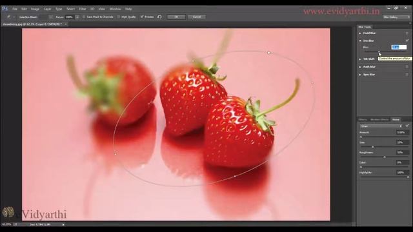The image size is (413, 232).
Task: Enable the Spin Blur checkbox
Action: point(407,75)
